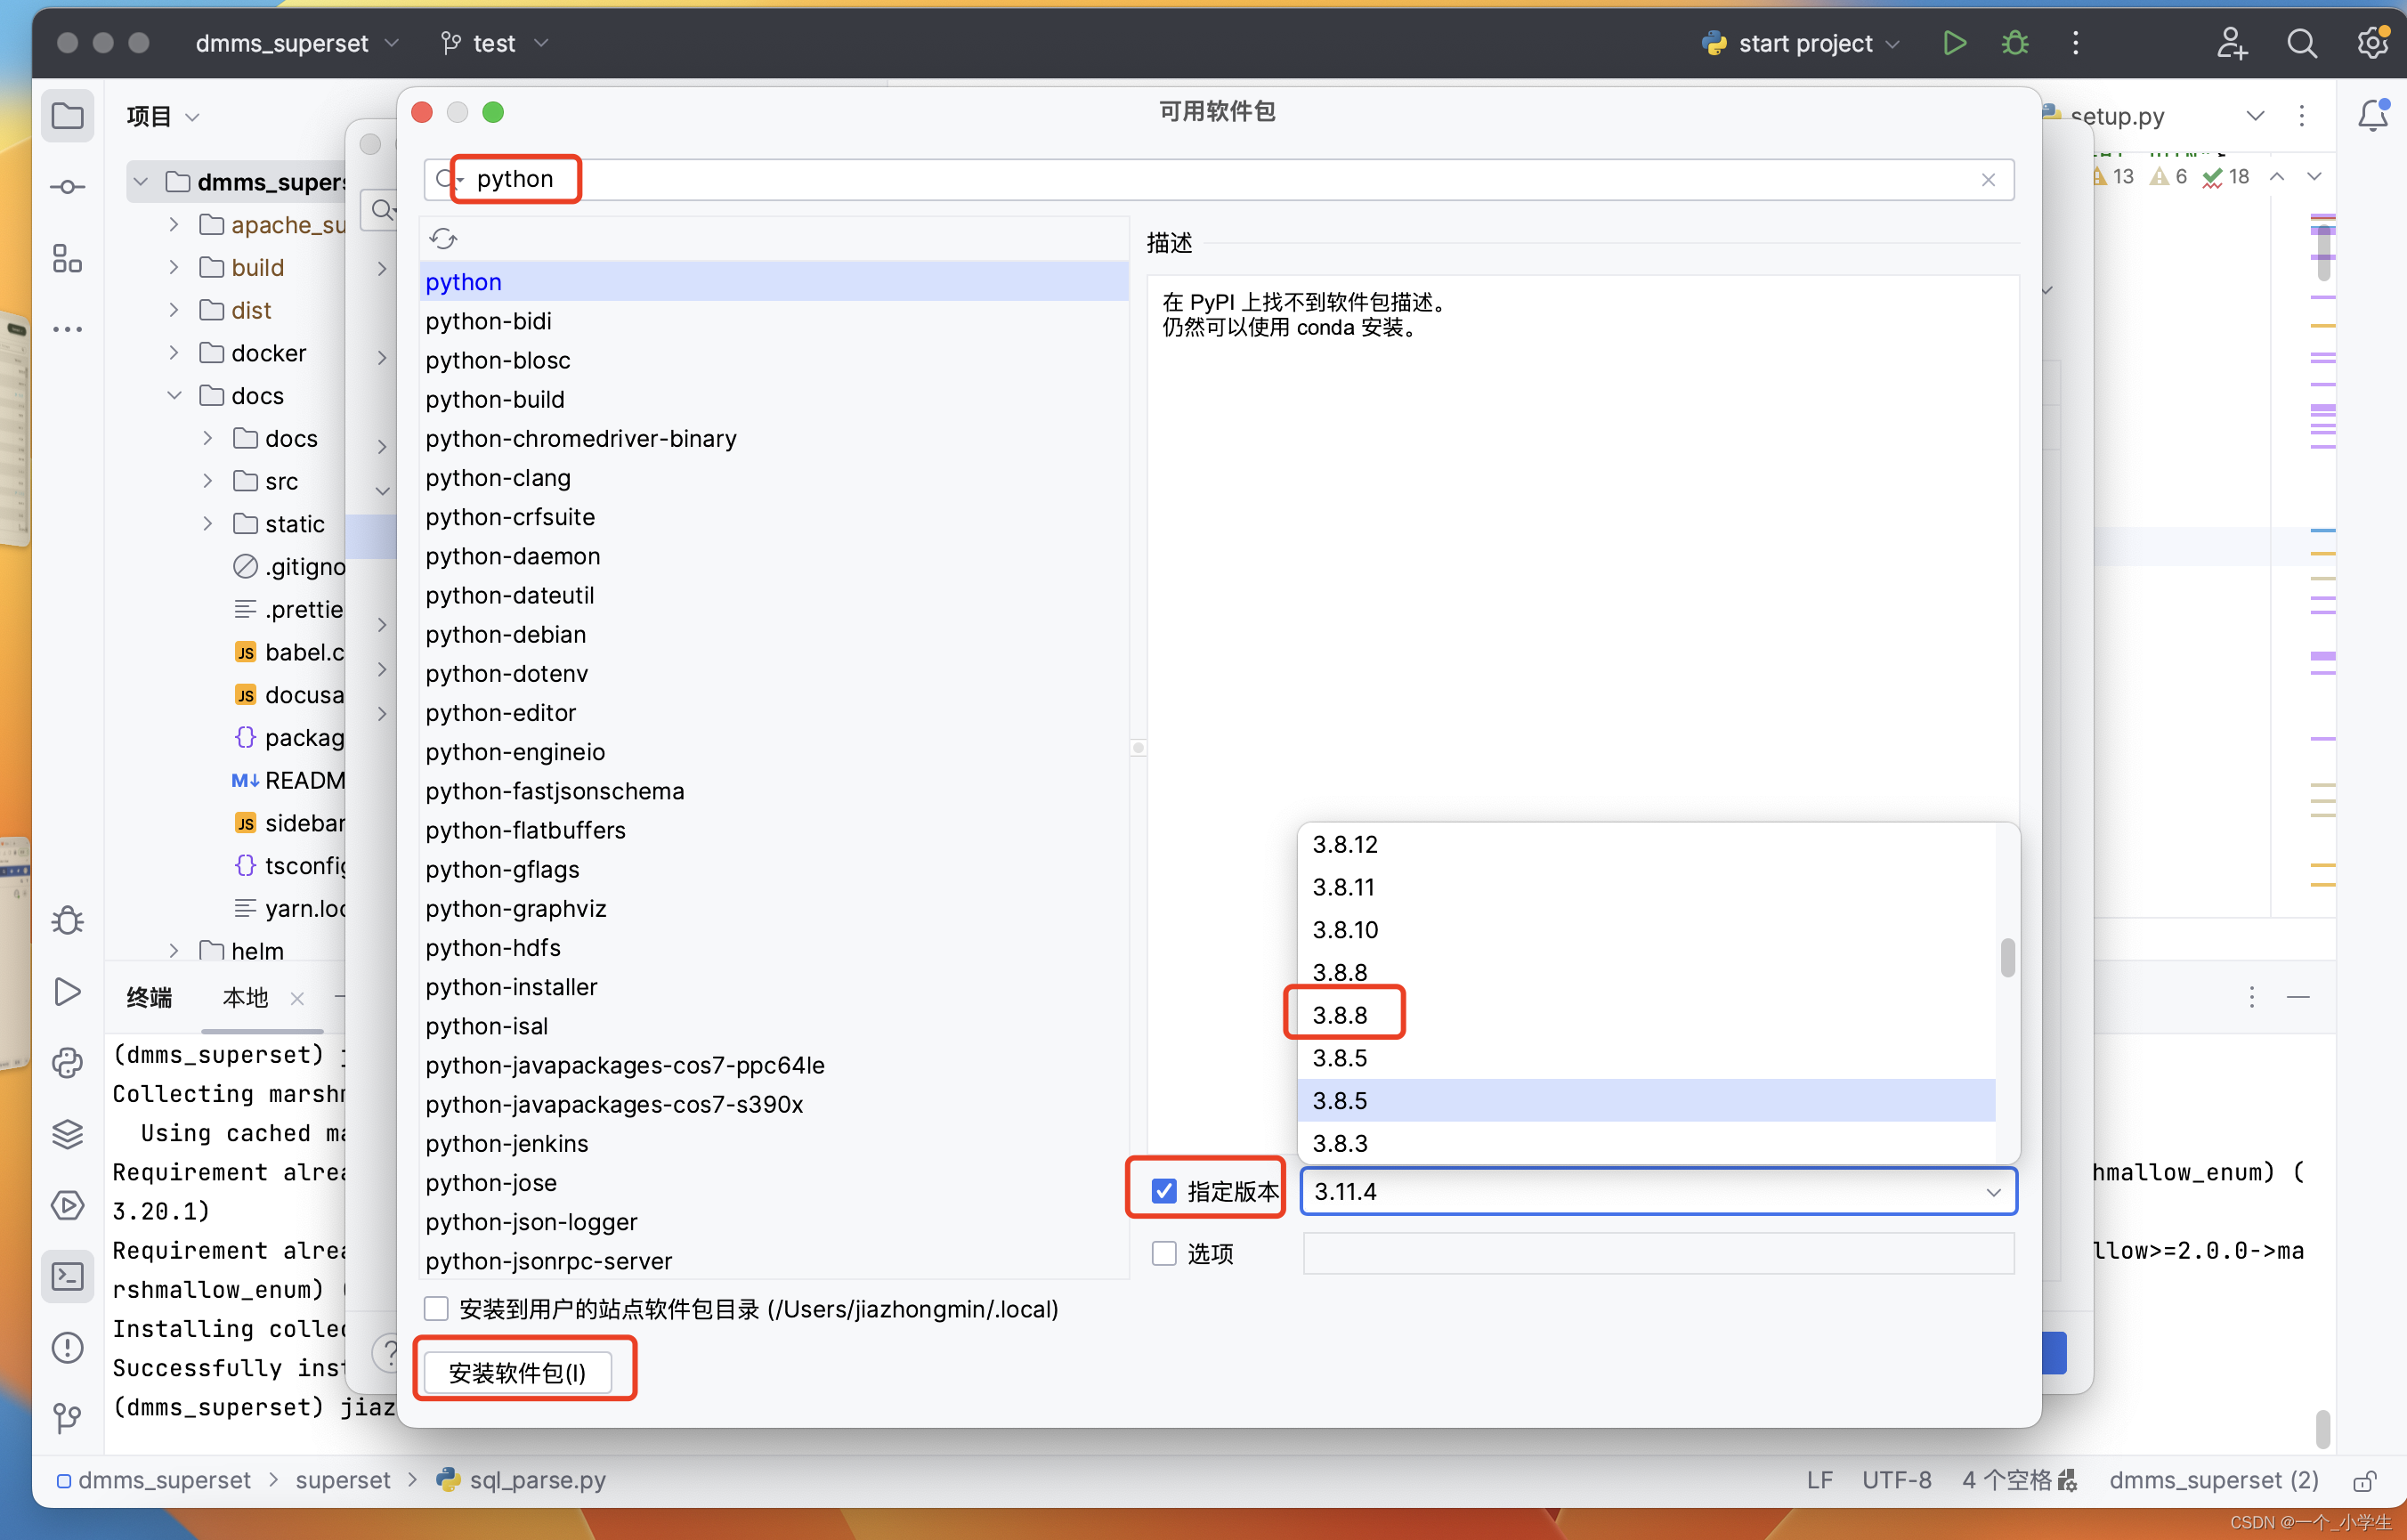2407x1540 pixels.
Task: Open the version combo box showing 3.11.4
Action: (1657, 1191)
